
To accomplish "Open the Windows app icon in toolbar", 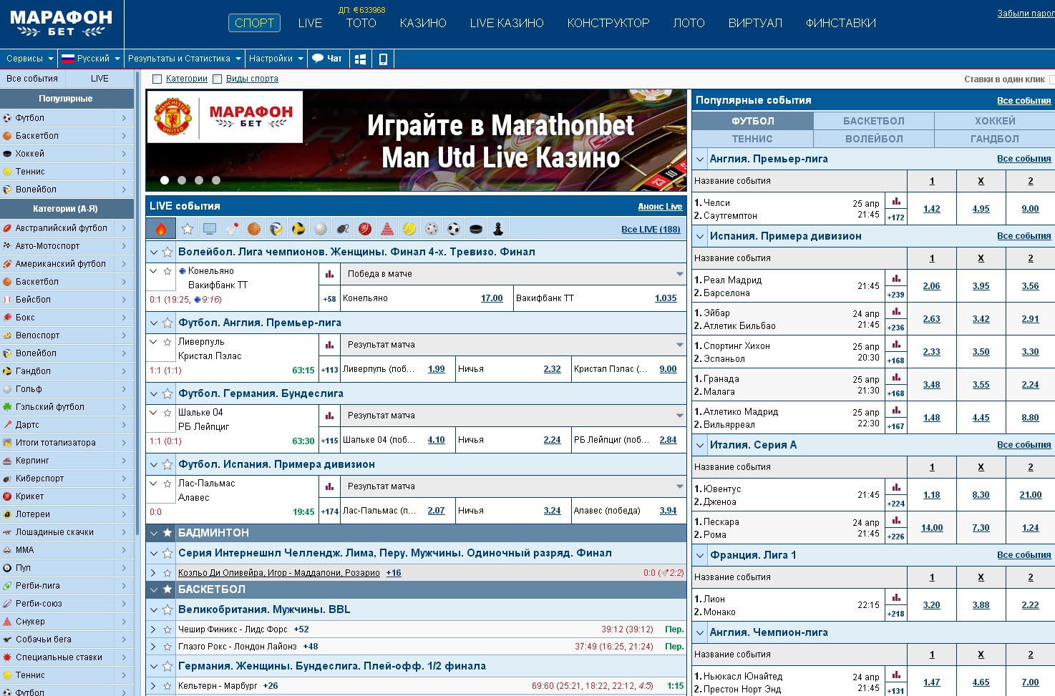I will click(x=361, y=59).
